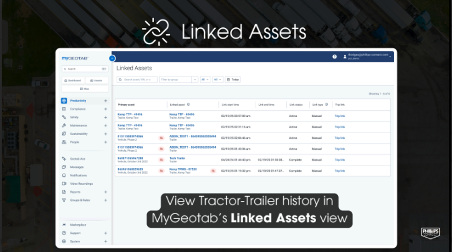Screen dimensions: 452x252
Task: Open the user account dropdown menu
Action: (390, 57)
